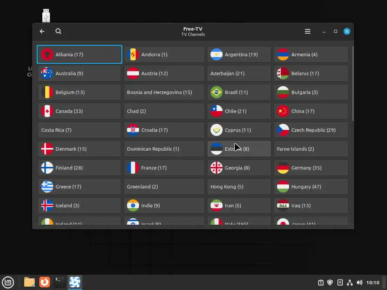This screenshot has width=387, height=290.
Task: Open Dominican Republic (1)
Action: tap(164, 149)
